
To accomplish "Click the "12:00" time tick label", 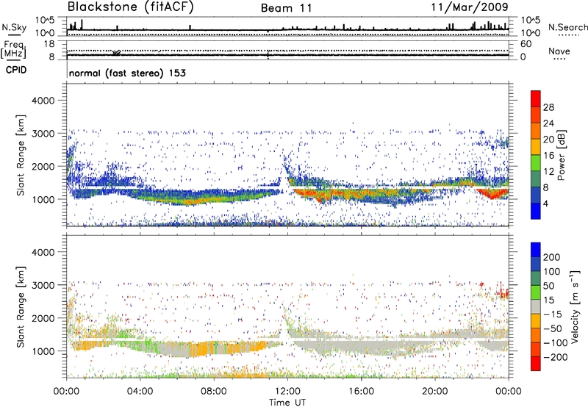I will [287, 392].
